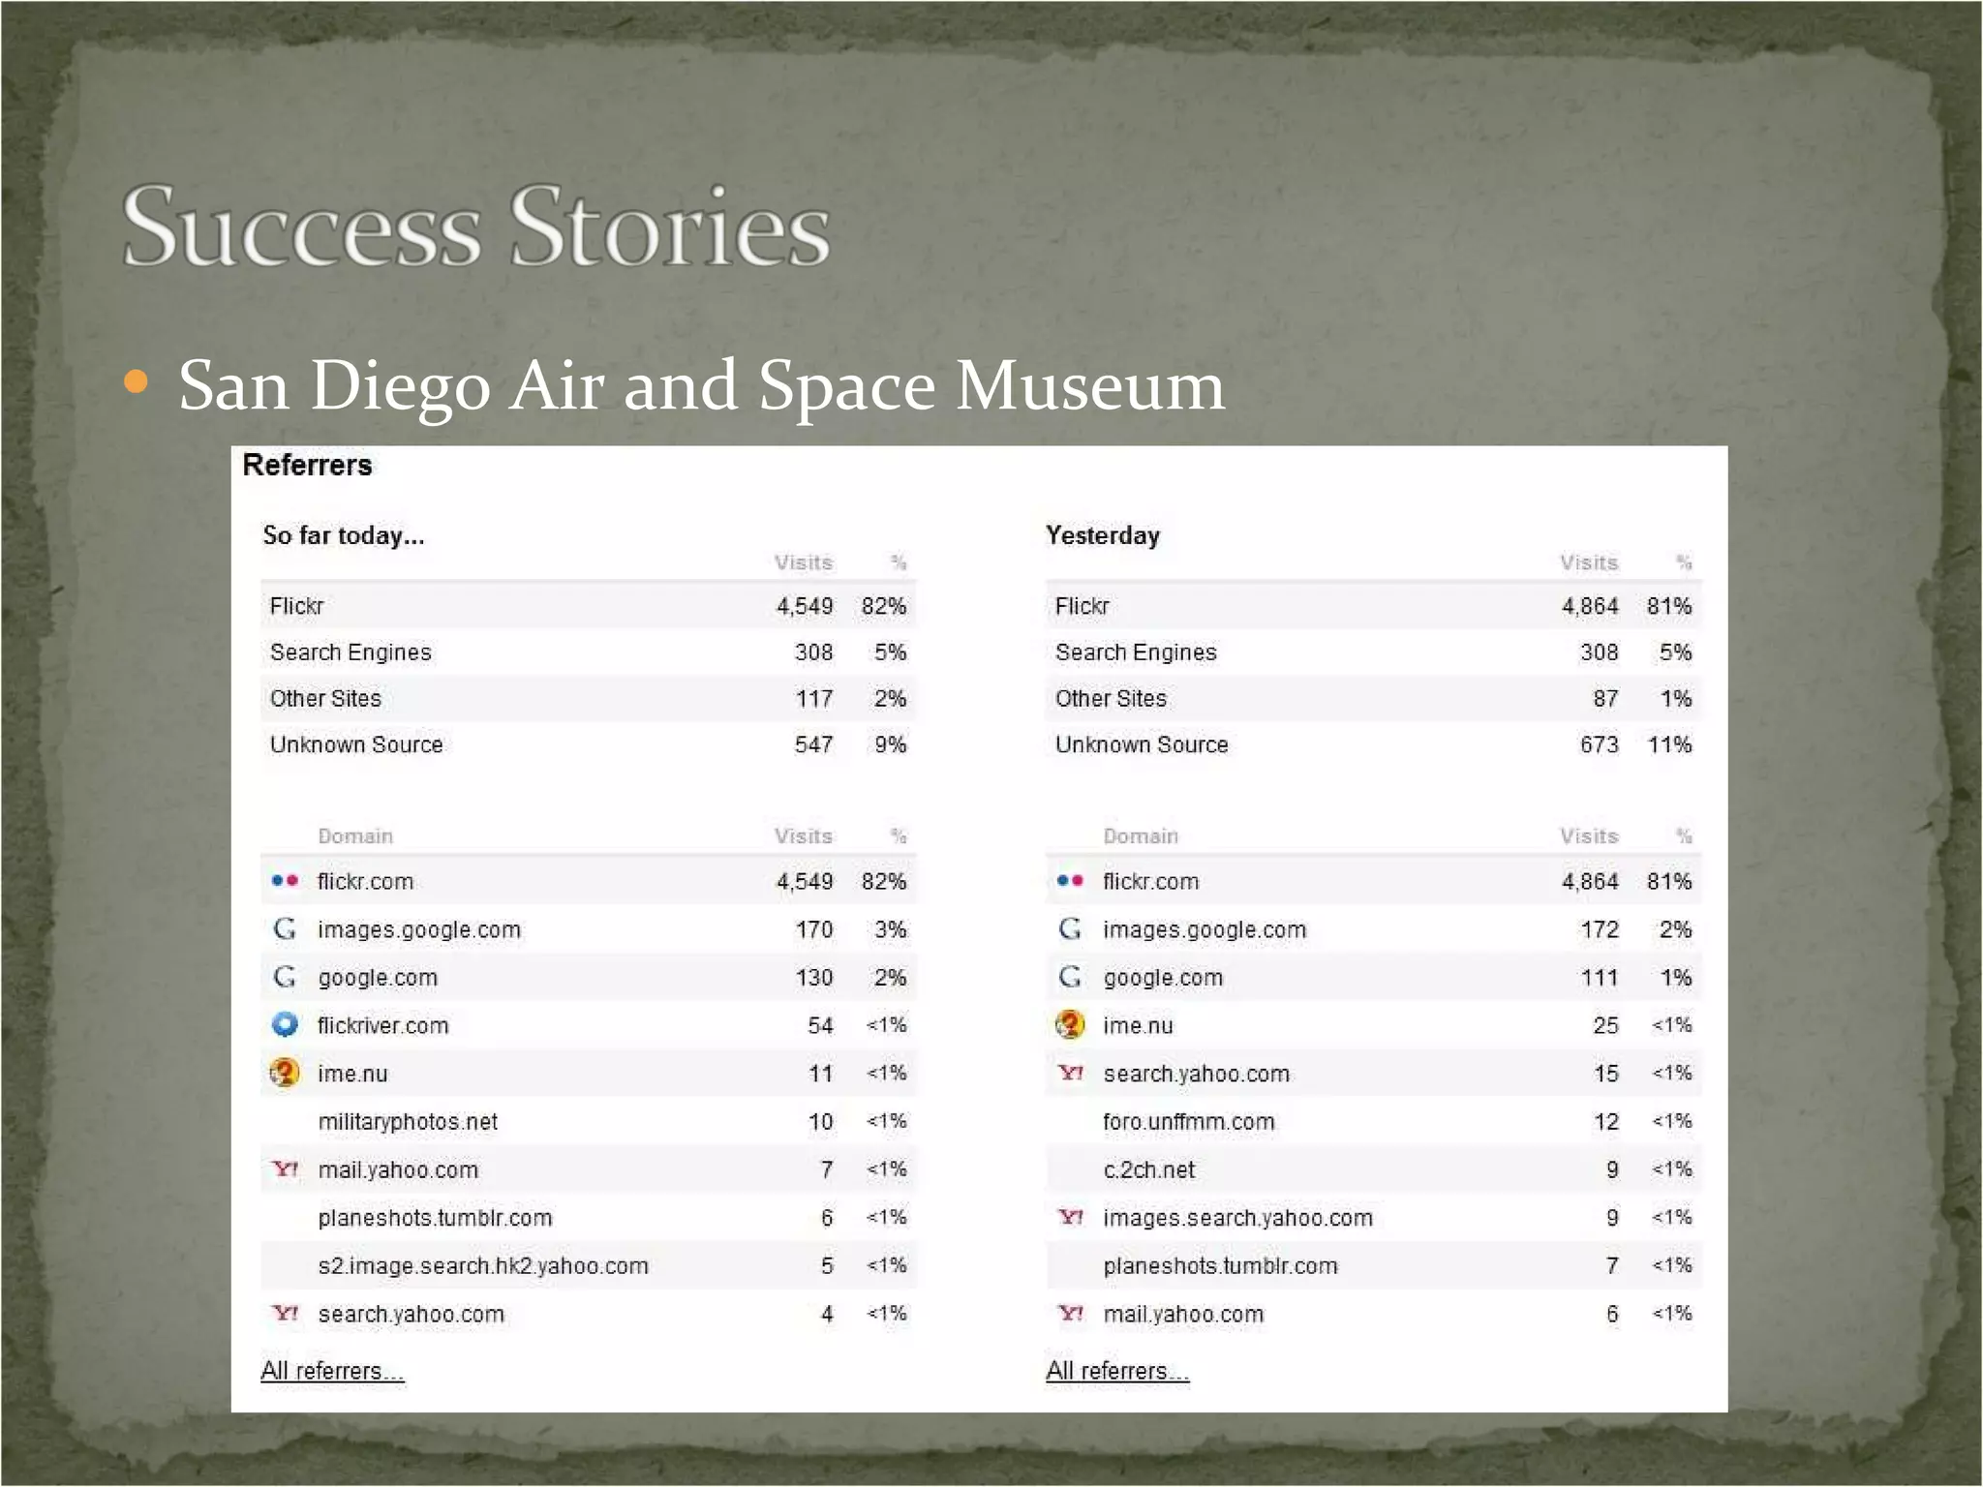
Task: Click search.yahoo.com in Yesterday's list
Action: point(1196,1074)
